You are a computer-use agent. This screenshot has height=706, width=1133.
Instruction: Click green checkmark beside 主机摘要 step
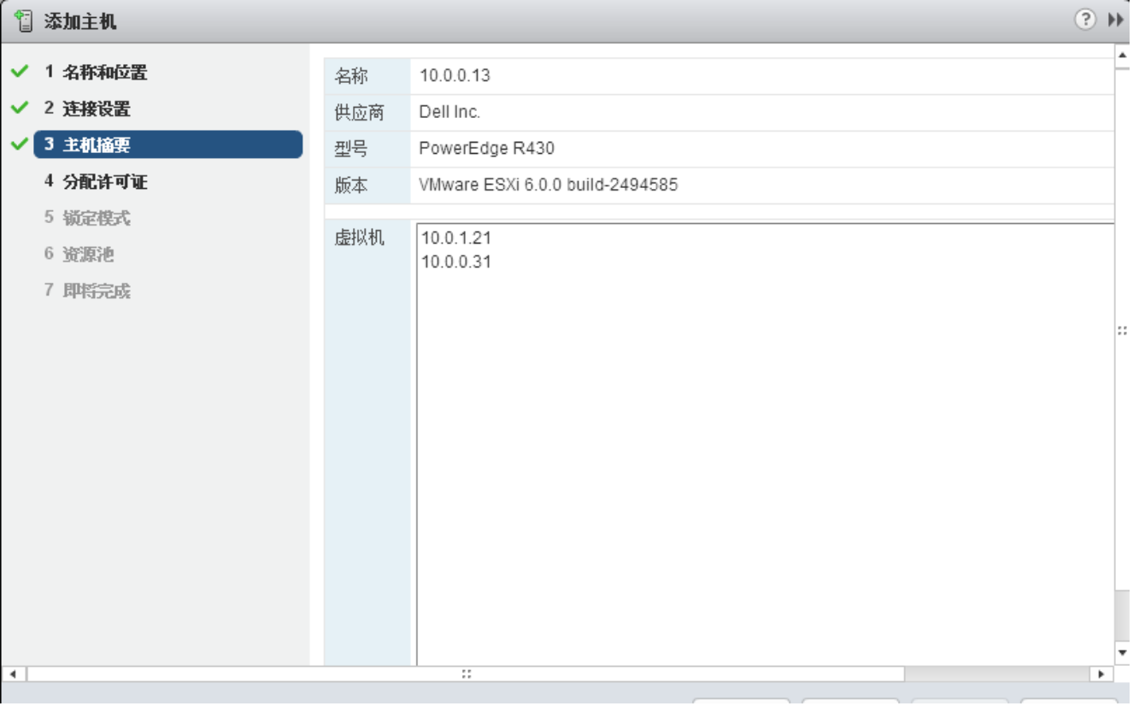[19, 145]
